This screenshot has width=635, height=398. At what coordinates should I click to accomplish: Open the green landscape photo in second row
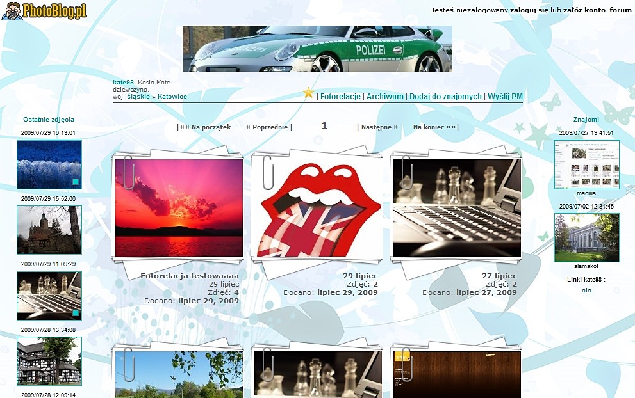click(179, 374)
